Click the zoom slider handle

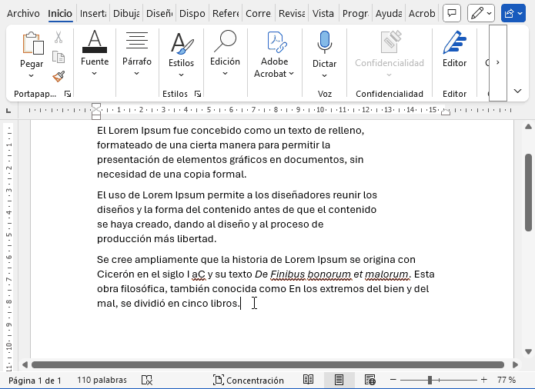(430, 380)
